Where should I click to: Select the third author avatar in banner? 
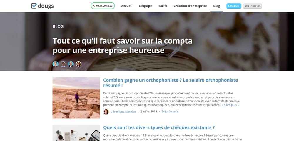[x=71, y=64]
